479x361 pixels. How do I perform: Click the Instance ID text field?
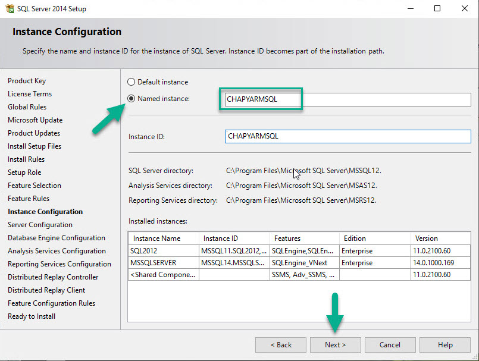347,137
